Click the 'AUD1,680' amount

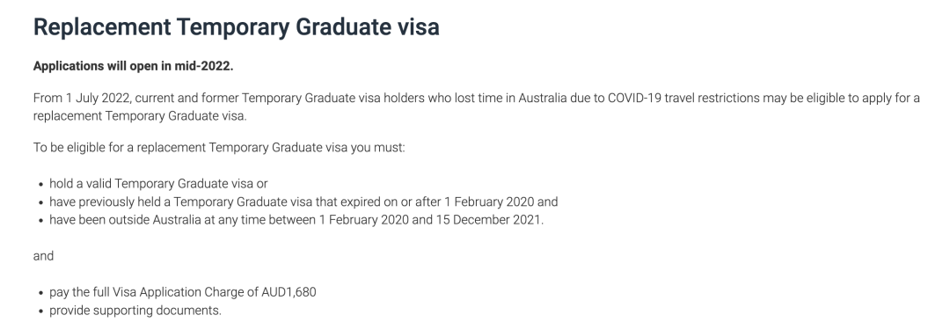[x=289, y=292]
